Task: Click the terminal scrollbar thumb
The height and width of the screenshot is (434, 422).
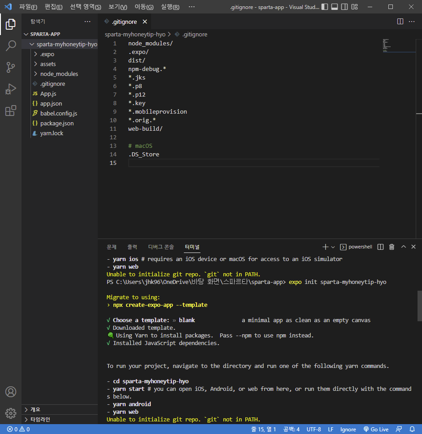Action: pos(419,306)
